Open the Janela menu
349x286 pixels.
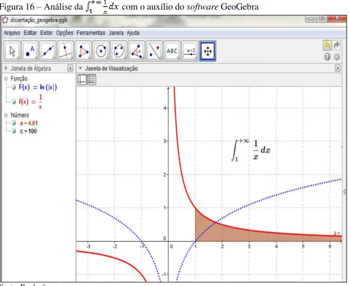(x=116, y=33)
